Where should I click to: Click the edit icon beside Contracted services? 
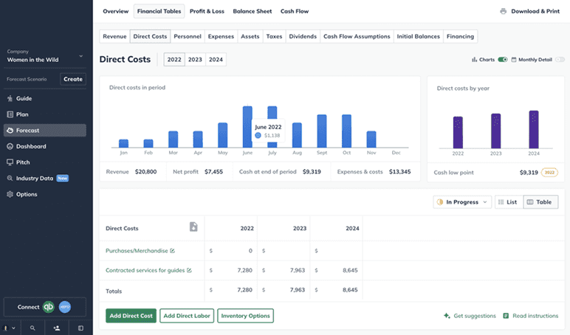click(189, 271)
